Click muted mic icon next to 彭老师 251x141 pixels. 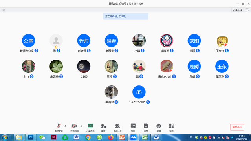click(x=89, y=51)
